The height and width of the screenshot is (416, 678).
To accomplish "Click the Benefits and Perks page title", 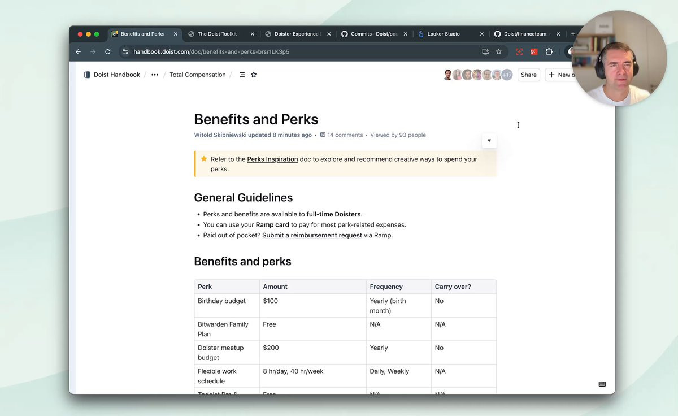I will pos(256,119).
